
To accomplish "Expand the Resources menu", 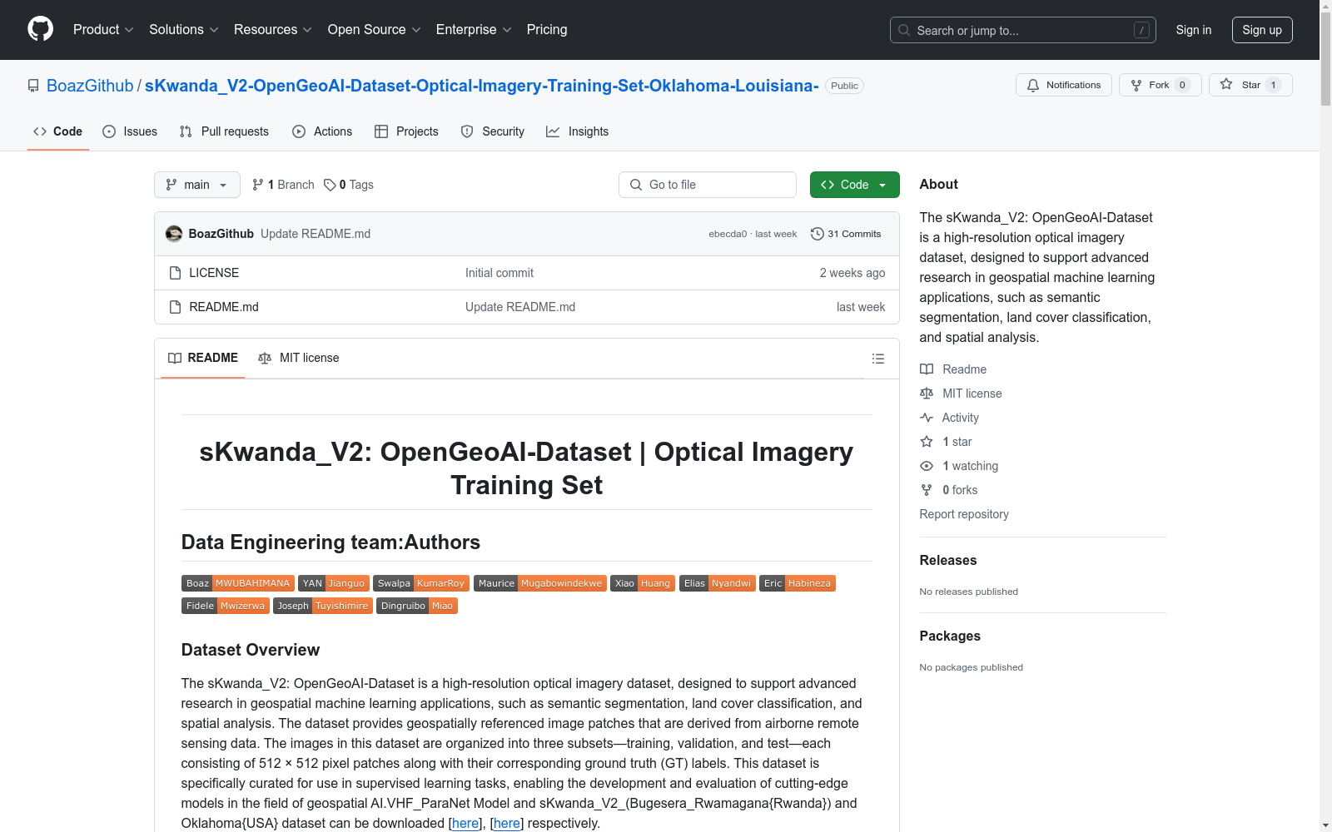I will pyautogui.click(x=273, y=29).
